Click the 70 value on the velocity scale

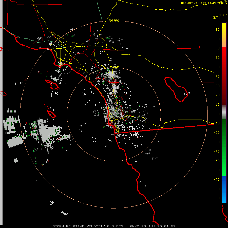pos(218,48)
